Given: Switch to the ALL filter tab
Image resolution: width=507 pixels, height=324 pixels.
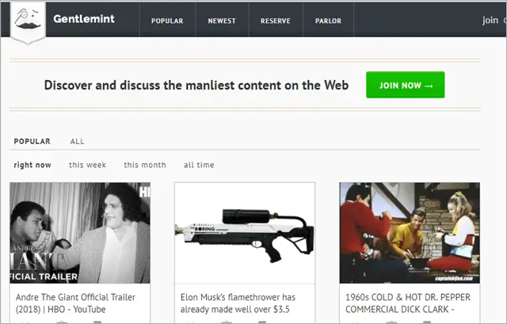Looking at the screenshot, I should (x=78, y=141).
